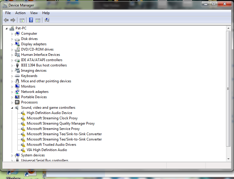Open the Action menu

tap(20, 13)
